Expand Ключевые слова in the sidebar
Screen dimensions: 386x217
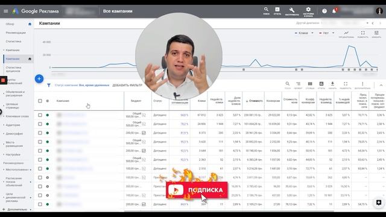[x=17, y=116]
